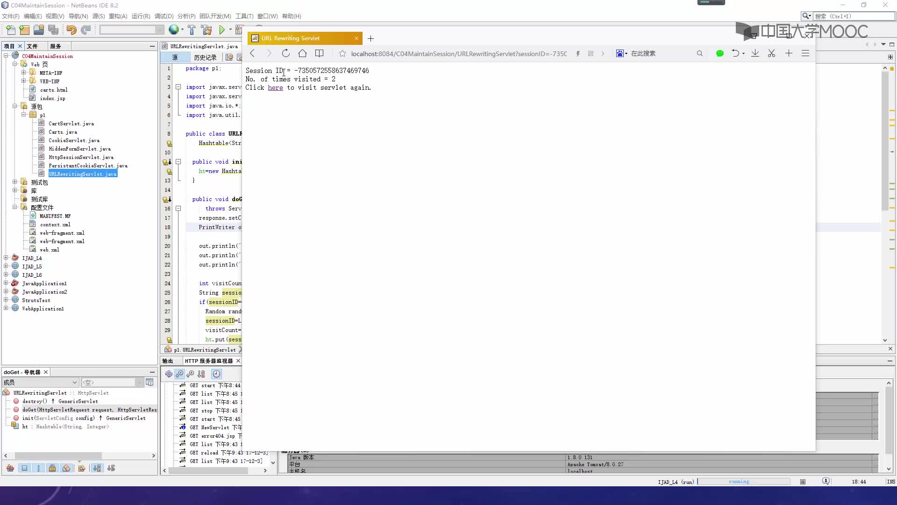The height and width of the screenshot is (505, 897).
Task: Click the here hyperlink in browser
Action: pos(275,87)
